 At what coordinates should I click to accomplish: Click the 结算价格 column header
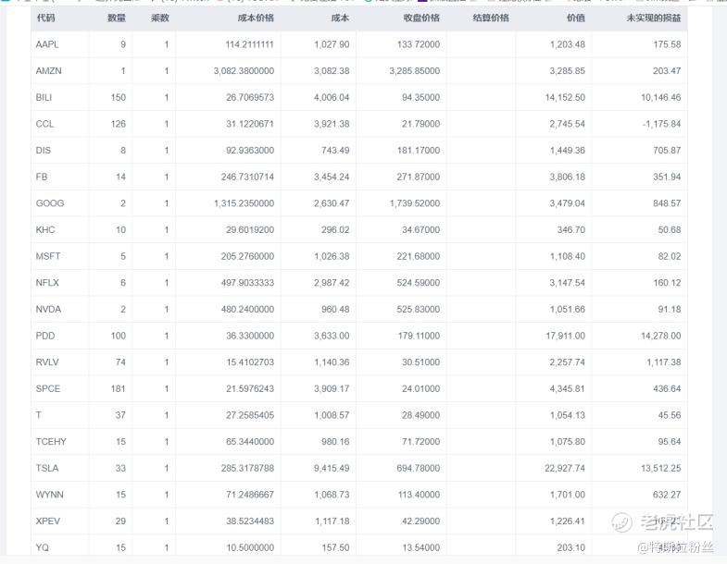(491, 18)
